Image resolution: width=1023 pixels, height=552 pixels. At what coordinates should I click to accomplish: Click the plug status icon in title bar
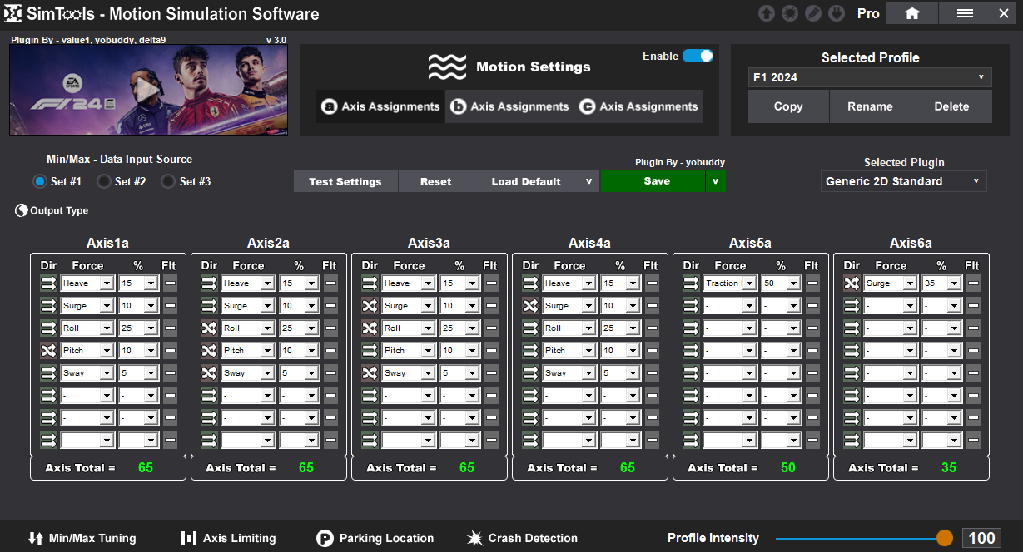[837, 13]
